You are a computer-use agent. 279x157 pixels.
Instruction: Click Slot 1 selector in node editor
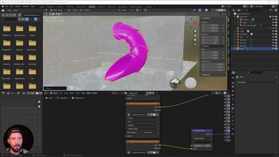[117, 93]
